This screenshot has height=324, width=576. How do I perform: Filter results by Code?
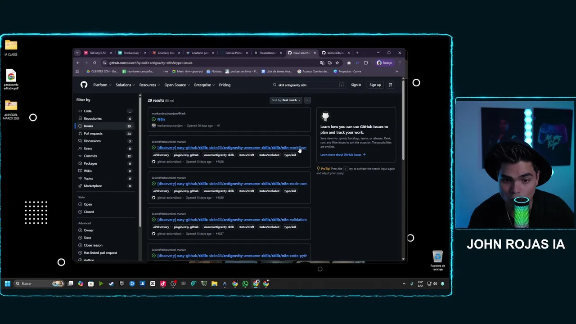click(104, 111)
